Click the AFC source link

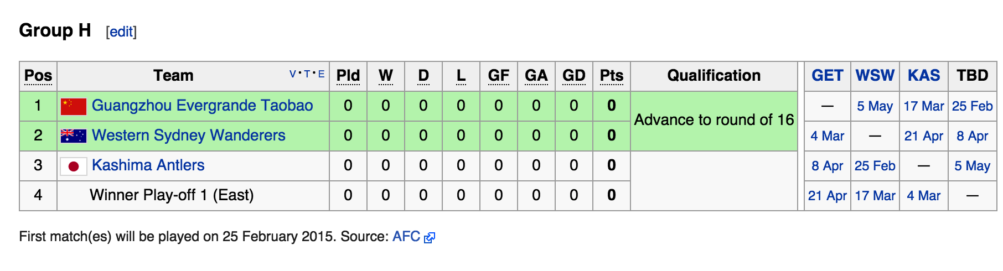(x=406, y=237)
